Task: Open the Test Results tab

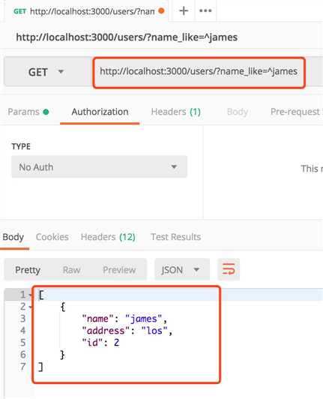Action: [176, 237]
